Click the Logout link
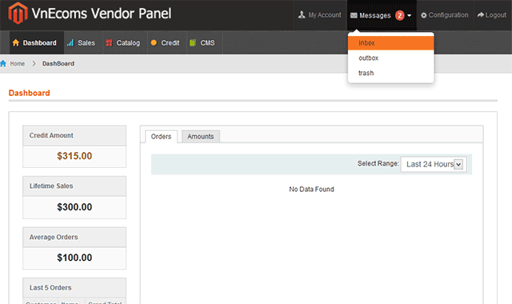 (x=492, y=15)
